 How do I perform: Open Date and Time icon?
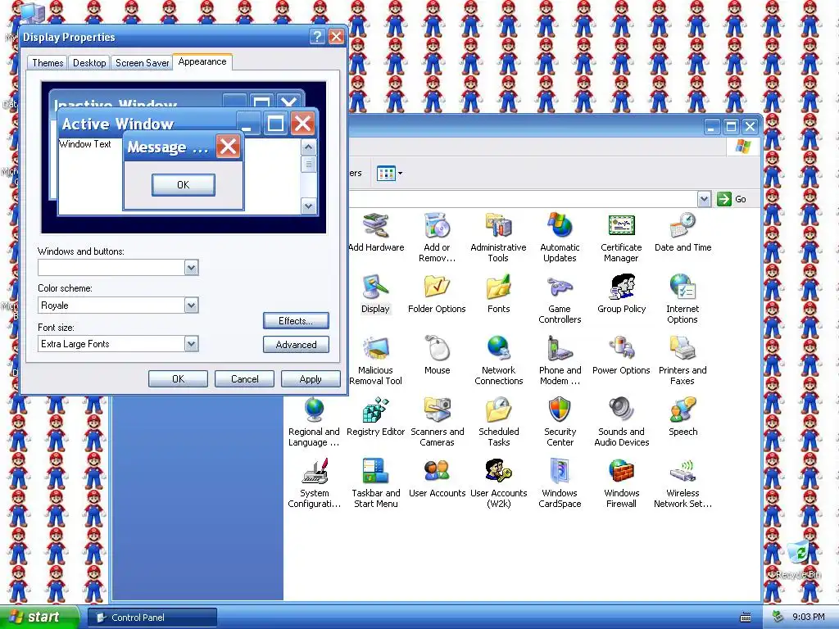click(x=683, y=233)
